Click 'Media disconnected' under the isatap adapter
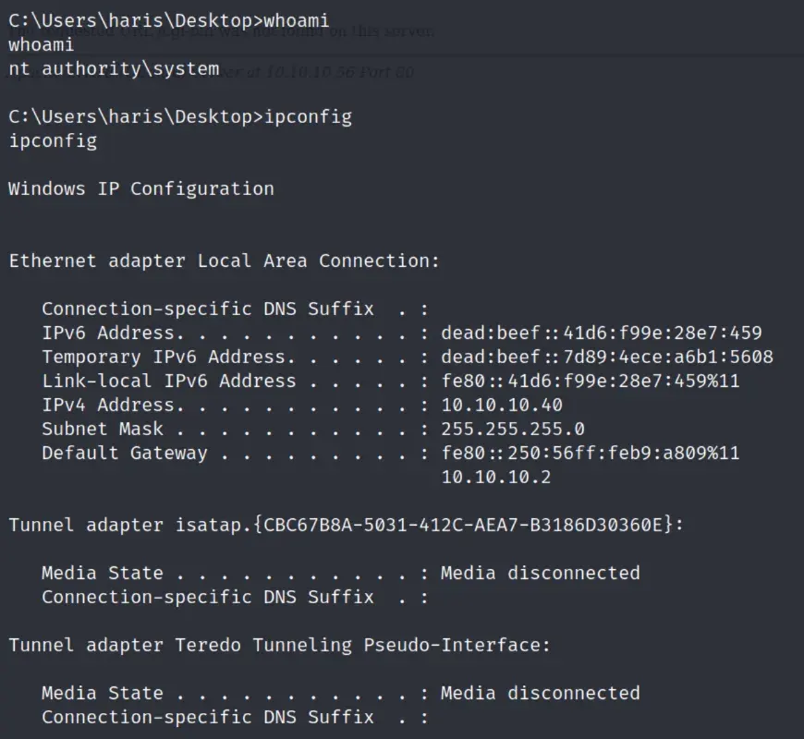This screenshot has height=739, width=804. click(540, 573)
